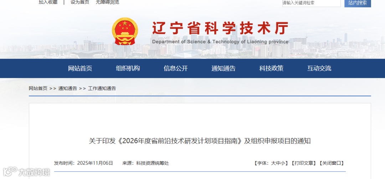Go to 信息公开 section
Screen dimensions: 385x179
(x=175, y=68)
